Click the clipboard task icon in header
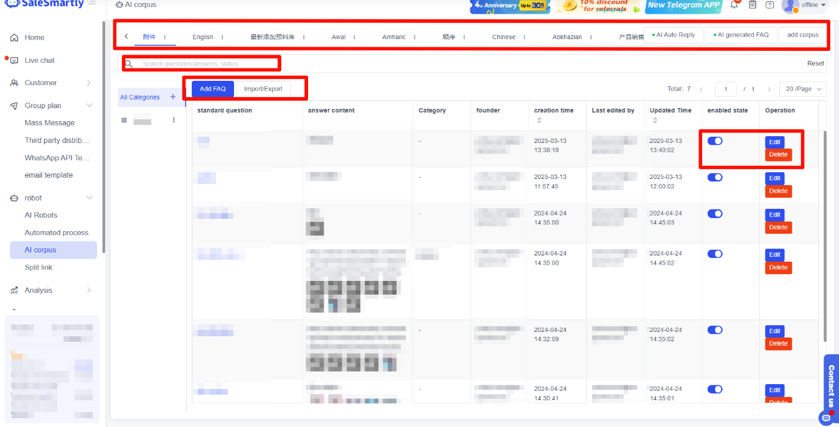This screenshot has height=427, width=839. pyautogui.click(x=752, y=5)
